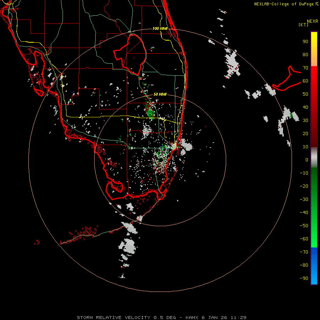Click the NEXLAB-College of DuPage credit text
This screenshot has height=320, width=320.
click(286, 4)
